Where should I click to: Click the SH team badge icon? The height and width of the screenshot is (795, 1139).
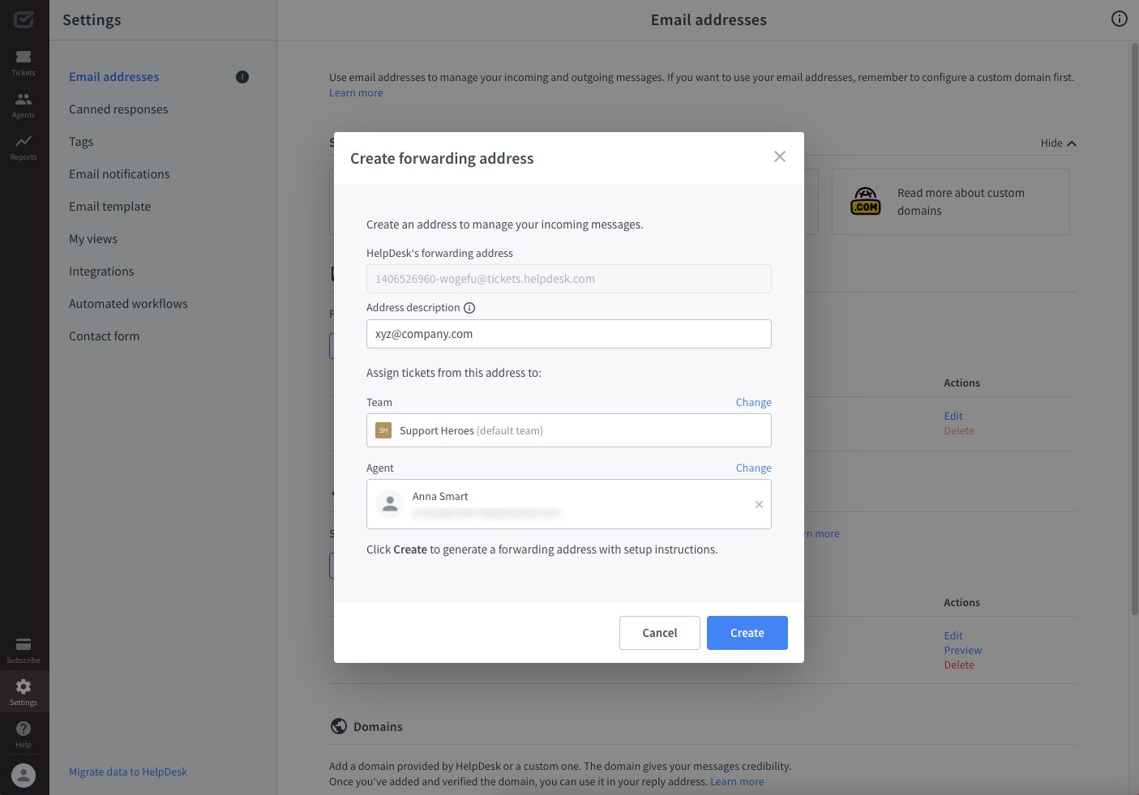(383, 430)
